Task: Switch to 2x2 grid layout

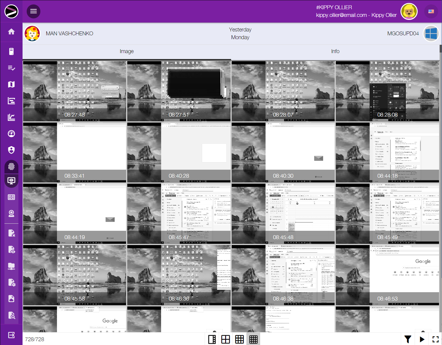Action: 226,339
